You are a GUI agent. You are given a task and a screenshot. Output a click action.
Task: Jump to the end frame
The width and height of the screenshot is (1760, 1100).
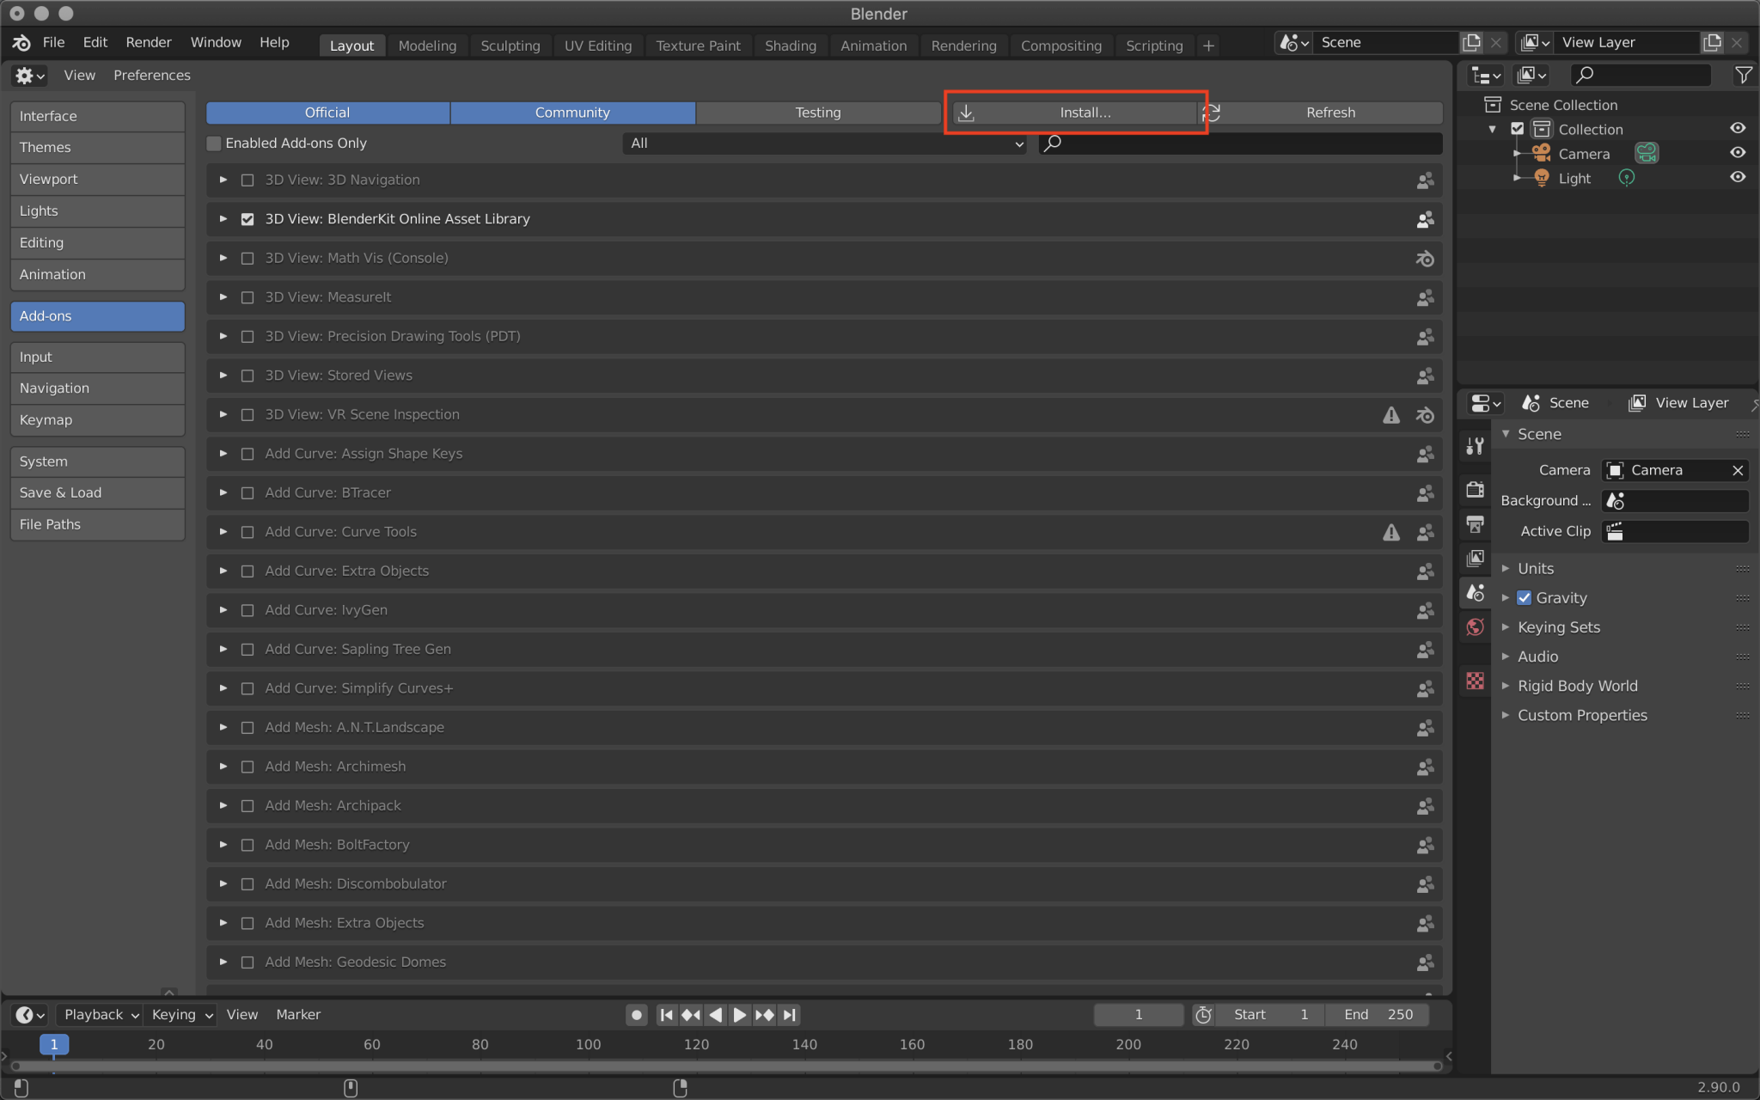pos(790,1015)
